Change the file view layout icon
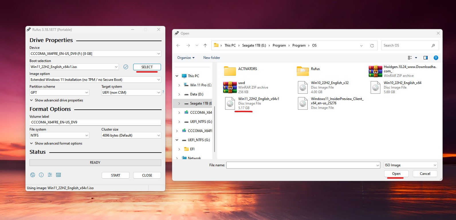456x220 pixels. coord(410,58)
